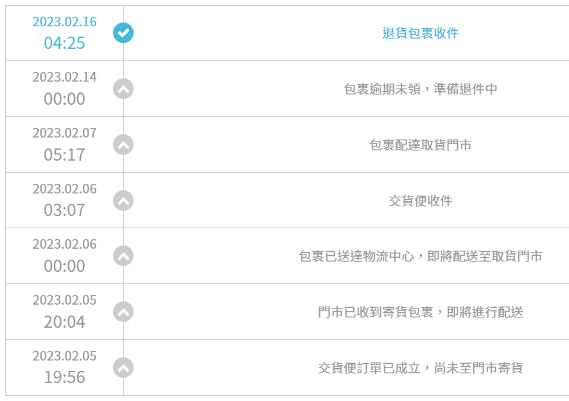The height and width of the screenshot is (401, 569).
Task: Click the chevron icon beside 交貨便訂單已成立
Action: point(123,368)
